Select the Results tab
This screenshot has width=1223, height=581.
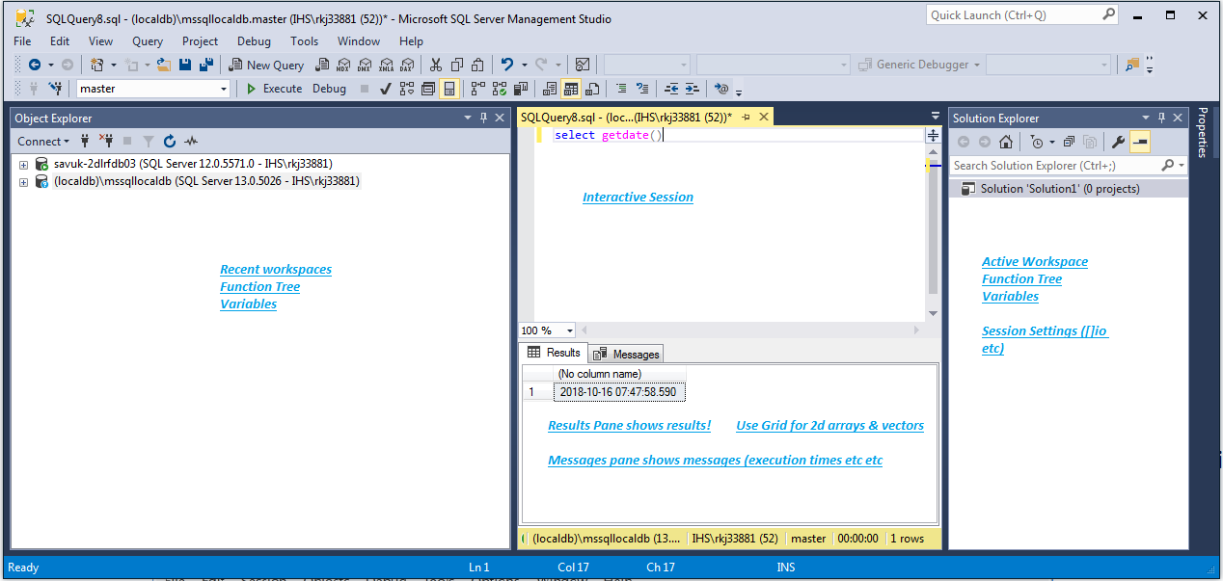tap(554, 353)
